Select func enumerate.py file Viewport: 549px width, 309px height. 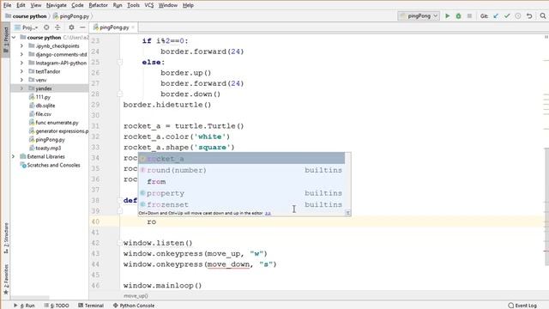(x=57, y=123)
